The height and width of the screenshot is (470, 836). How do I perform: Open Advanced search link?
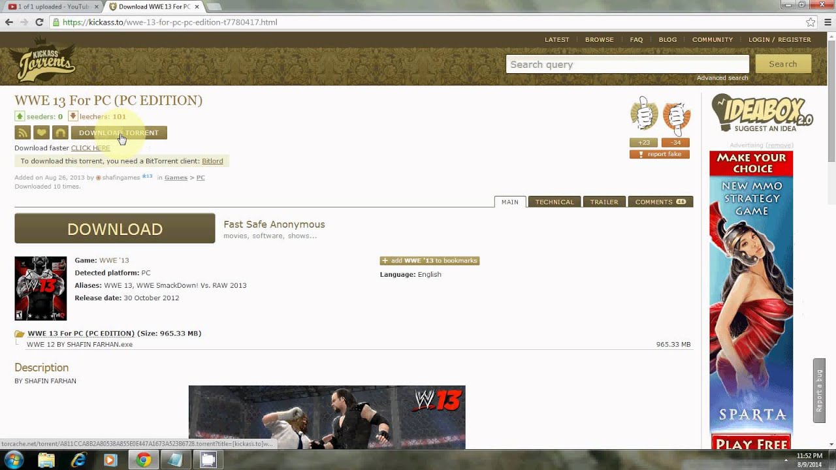tap(722, 78)
